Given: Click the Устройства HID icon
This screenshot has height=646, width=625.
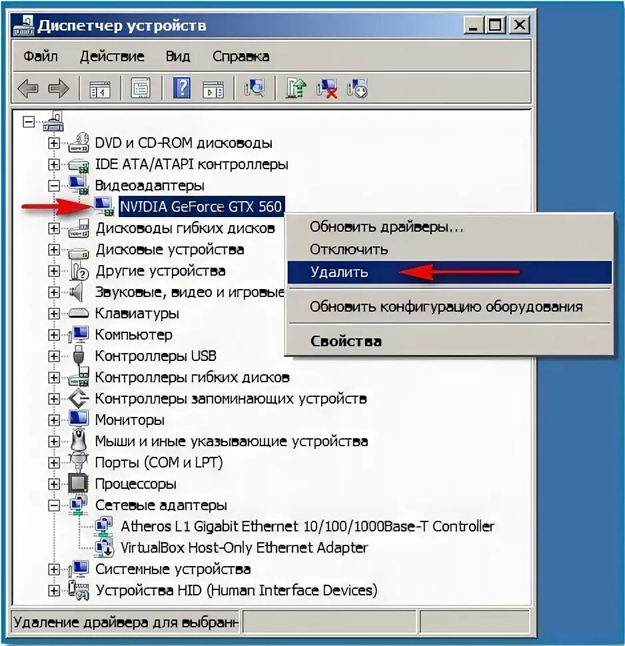Looking at the screenshot, I should (x=79, y=590).
